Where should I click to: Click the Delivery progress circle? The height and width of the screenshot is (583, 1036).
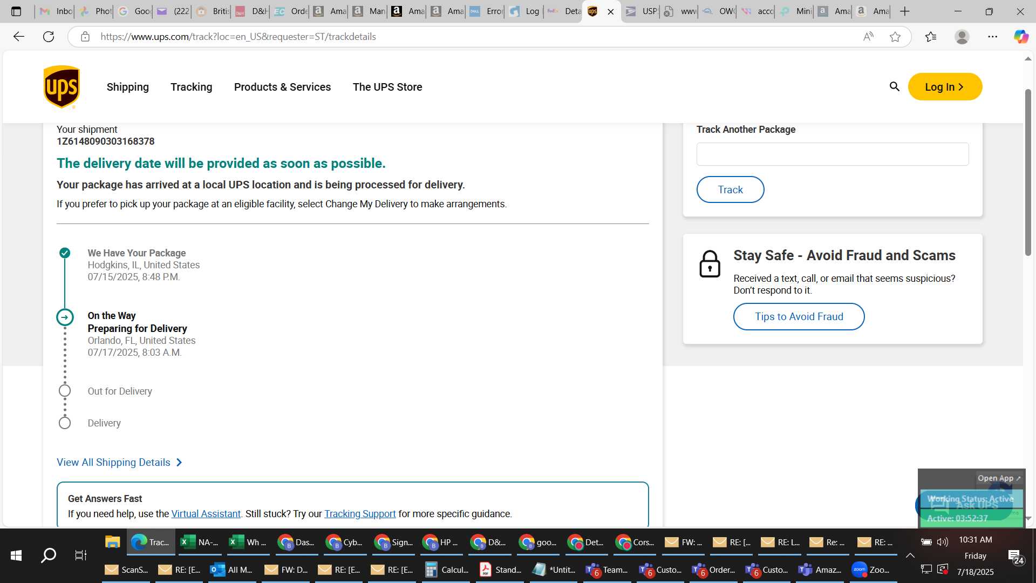click(65, 423)
